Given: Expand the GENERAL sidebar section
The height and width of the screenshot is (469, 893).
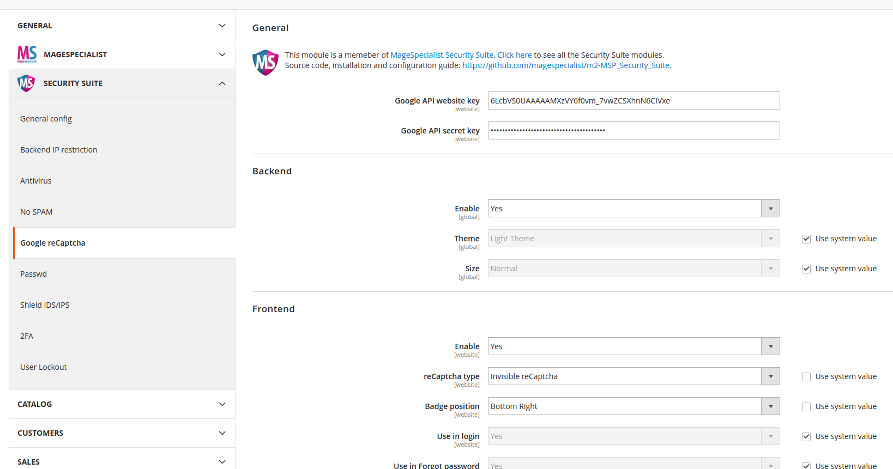Looking at the screenshot, I should pyautogui.click(x=122, y=26).
